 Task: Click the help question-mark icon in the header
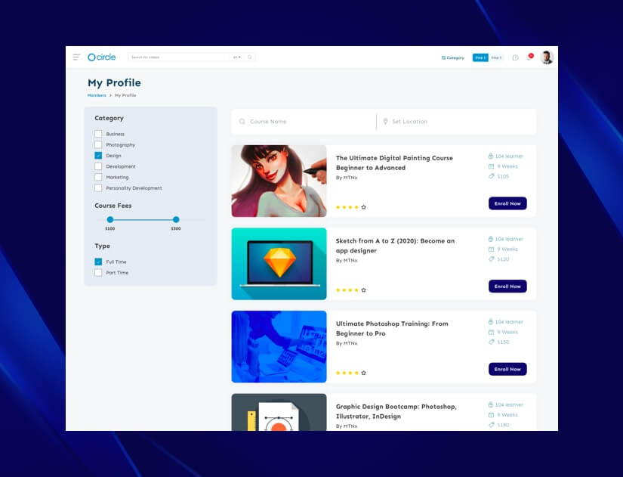pos(515,57)
